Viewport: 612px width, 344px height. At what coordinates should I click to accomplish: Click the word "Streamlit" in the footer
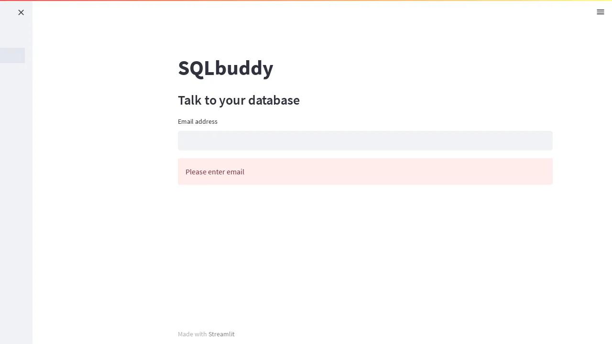click(x=221, y=334)
